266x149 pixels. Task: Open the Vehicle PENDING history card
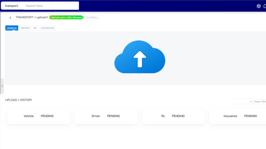(39, 116)
